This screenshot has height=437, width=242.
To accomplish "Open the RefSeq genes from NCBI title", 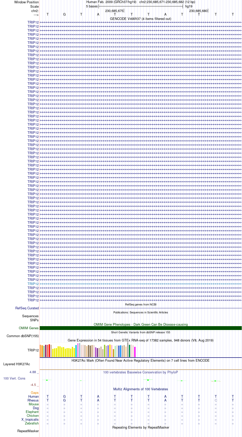I will coord(141,304).
